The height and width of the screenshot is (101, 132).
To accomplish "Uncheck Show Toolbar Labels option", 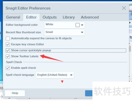I will click(8, 56).
